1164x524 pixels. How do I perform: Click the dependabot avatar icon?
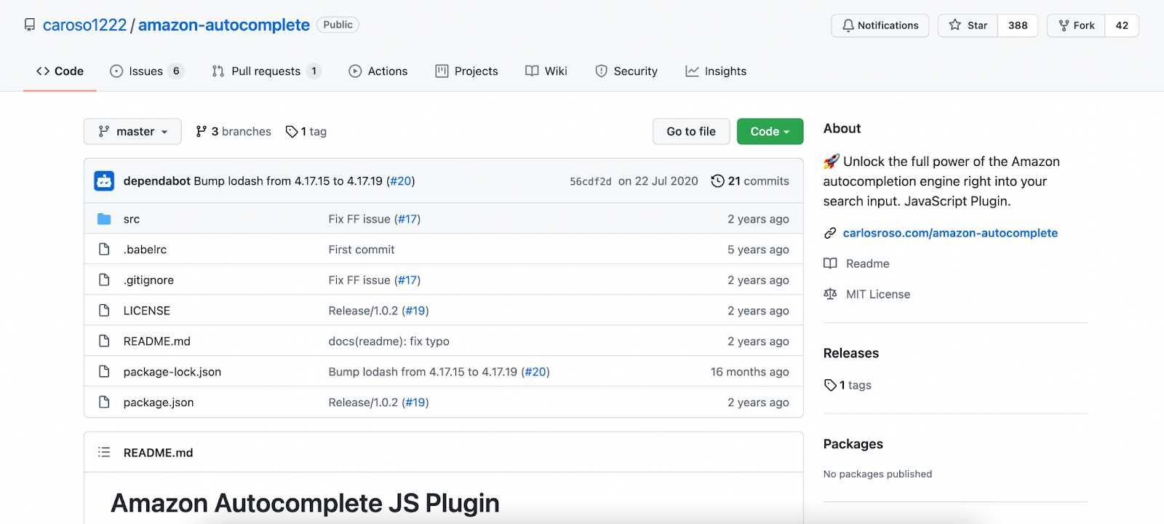point(104,181)
